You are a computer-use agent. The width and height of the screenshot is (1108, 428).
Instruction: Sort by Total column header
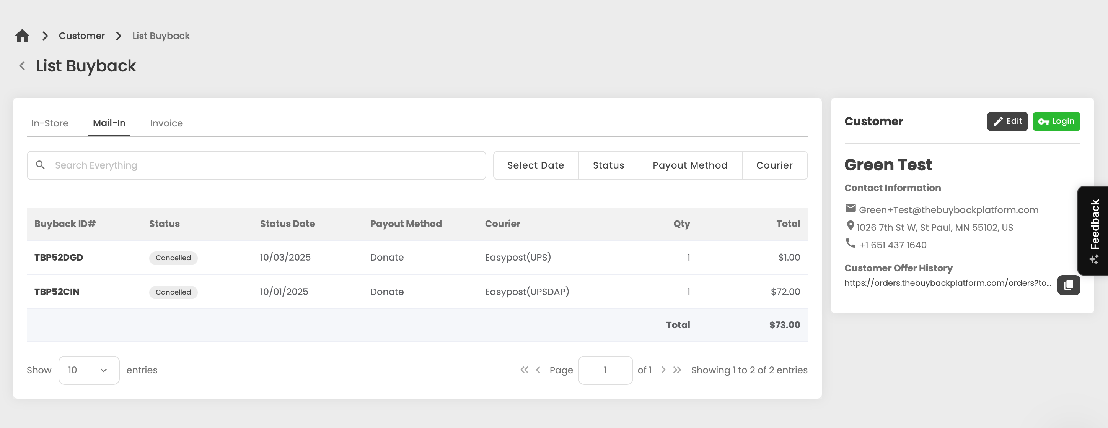coord(788,224)
